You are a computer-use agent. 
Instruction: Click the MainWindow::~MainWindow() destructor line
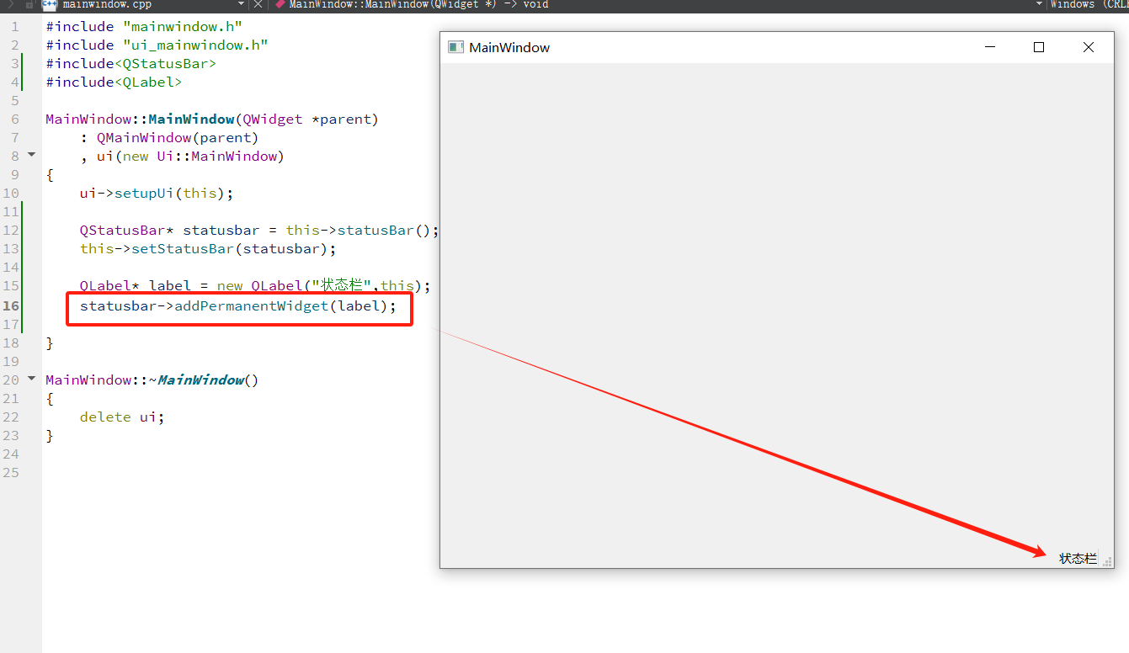[152, 380]
